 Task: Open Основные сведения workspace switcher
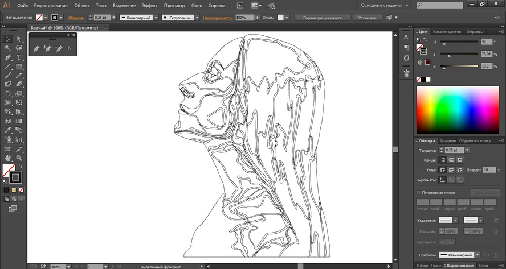(384, 6)
